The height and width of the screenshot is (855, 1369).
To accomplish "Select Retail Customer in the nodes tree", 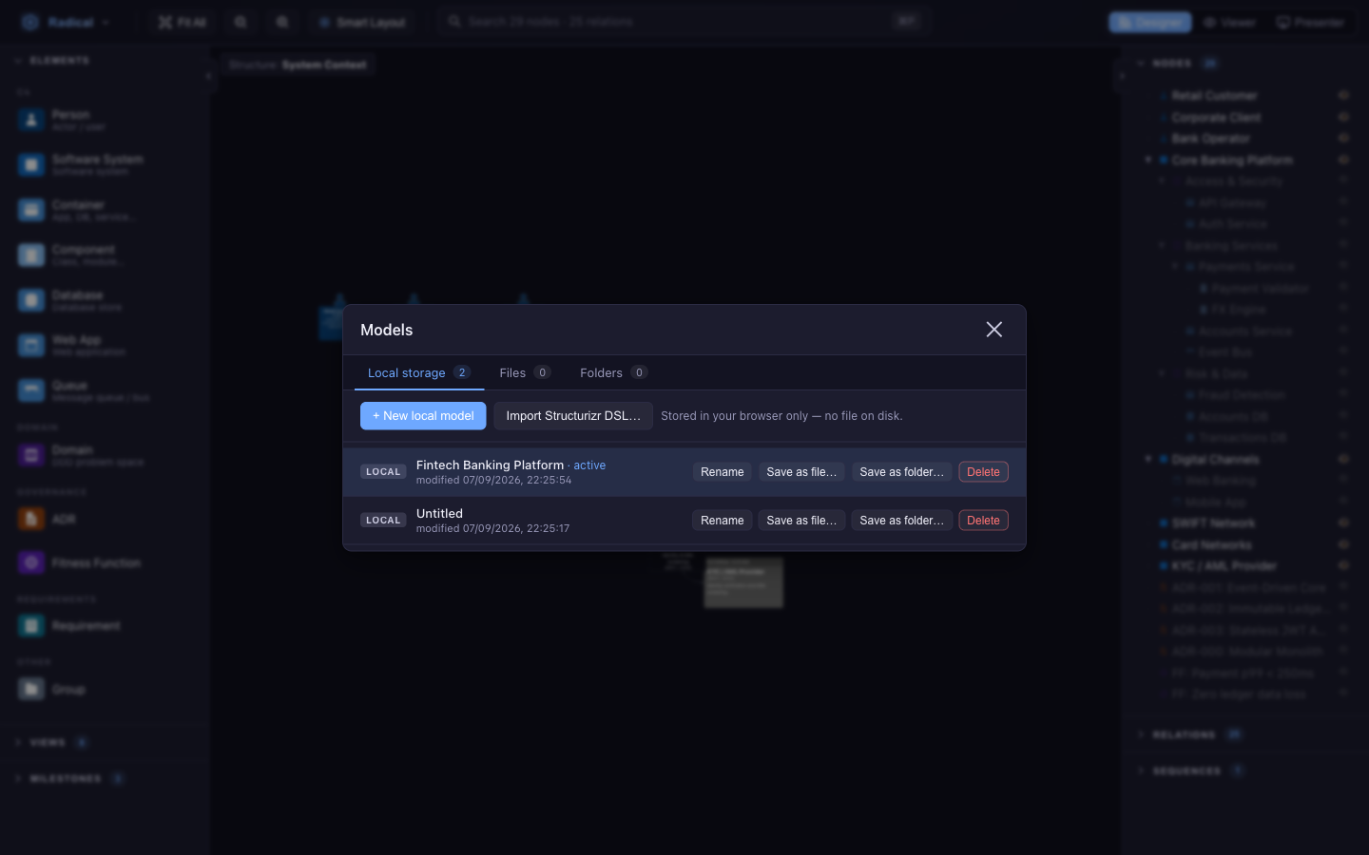I will click(1214, 96).
